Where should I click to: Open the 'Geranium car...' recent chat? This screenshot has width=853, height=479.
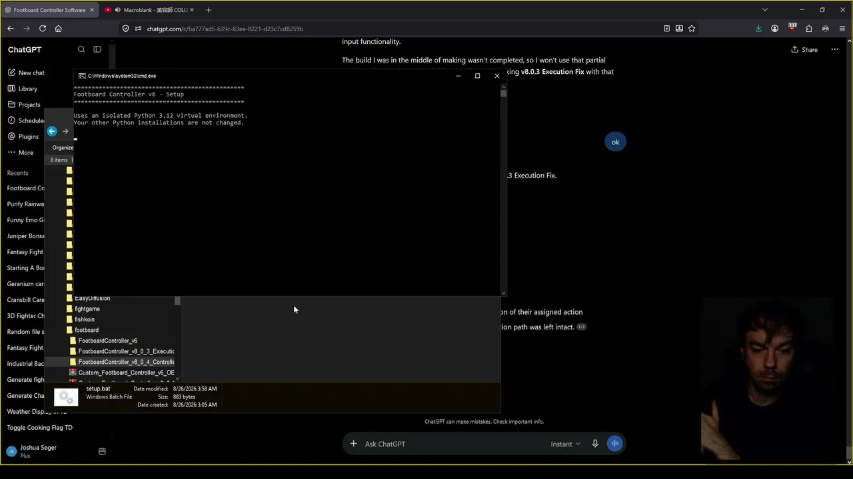[x=25, y=284]
